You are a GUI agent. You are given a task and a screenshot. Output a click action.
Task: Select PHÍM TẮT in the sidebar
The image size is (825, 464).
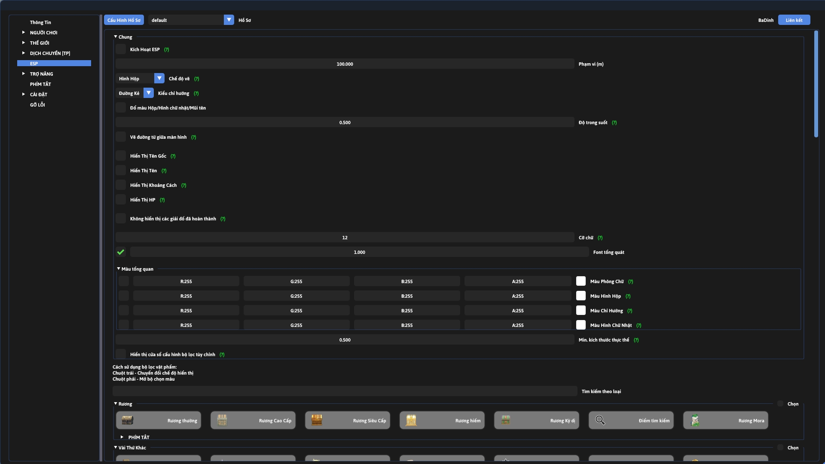[x=40, y=84]
